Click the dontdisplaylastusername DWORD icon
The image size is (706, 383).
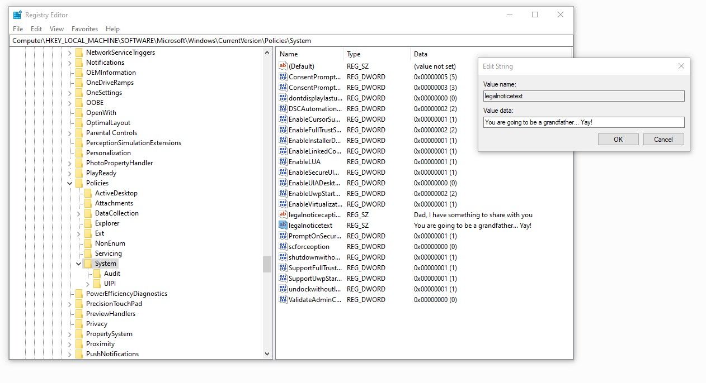[283, 98]
